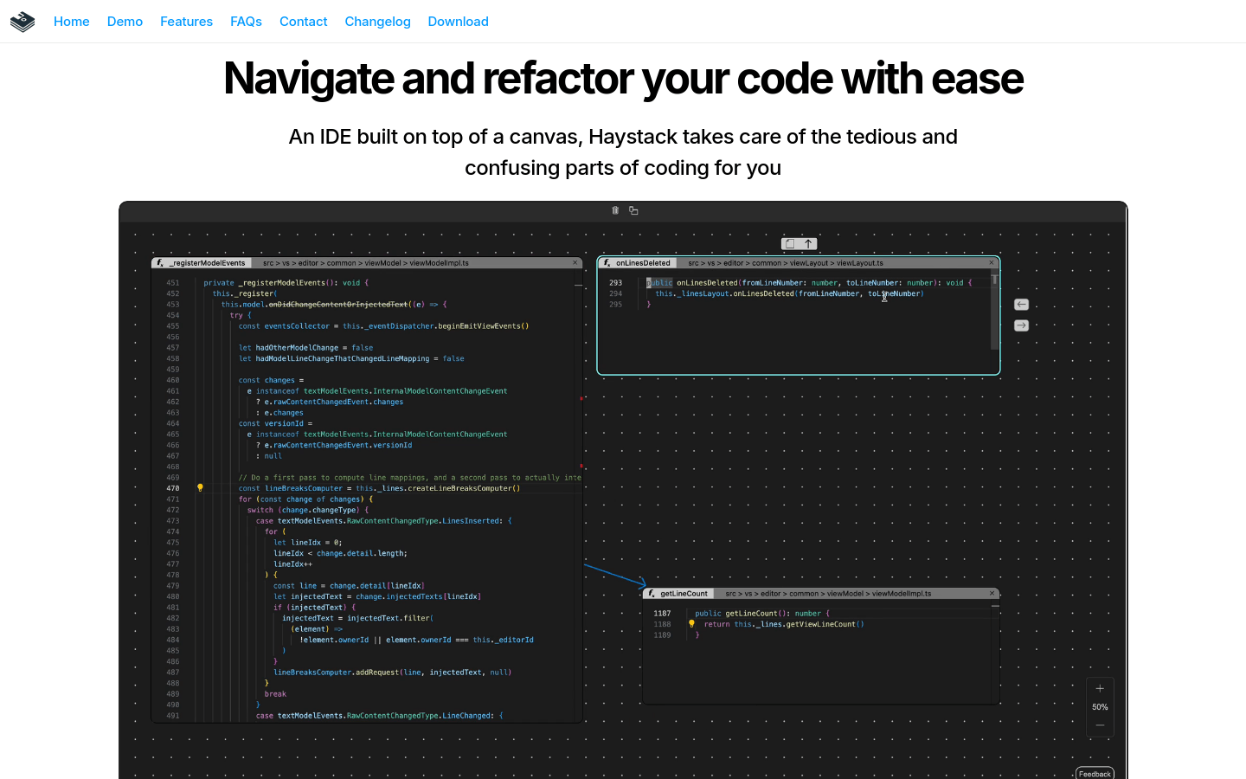View the Changelog page
The height and width of the screenshot is (779, 1246).
377,22
